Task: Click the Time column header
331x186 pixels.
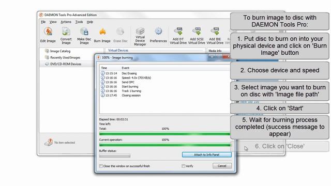Action: pyautogui.click(x=104, y=68)
